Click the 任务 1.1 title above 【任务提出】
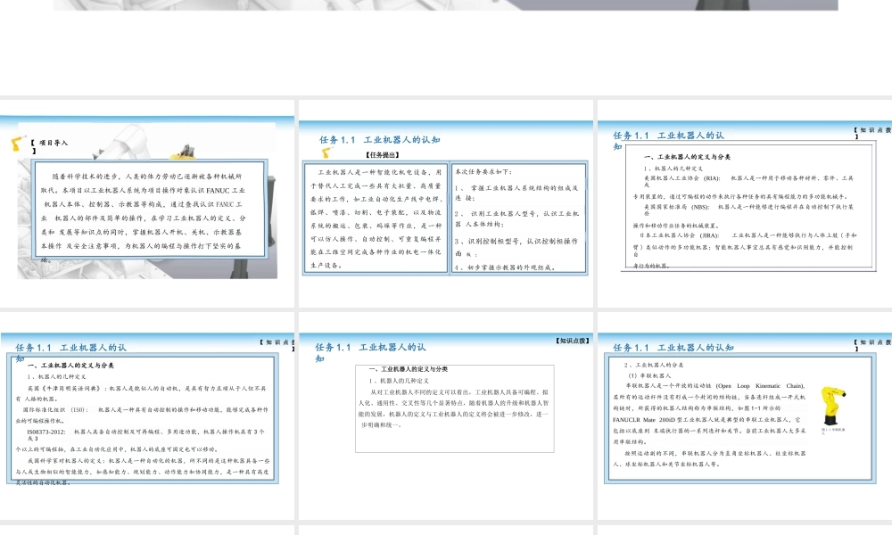Image resolution: width=892 pixels, height=535 pixels. (x=379, y=140)
